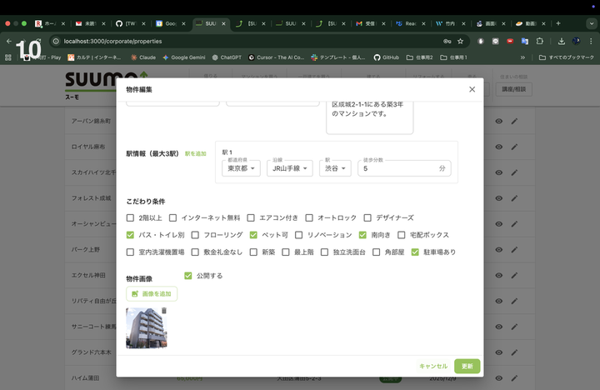Click the 講座/相談 button in header
This screenshot has width=600, height=390.
coord(514,89)
